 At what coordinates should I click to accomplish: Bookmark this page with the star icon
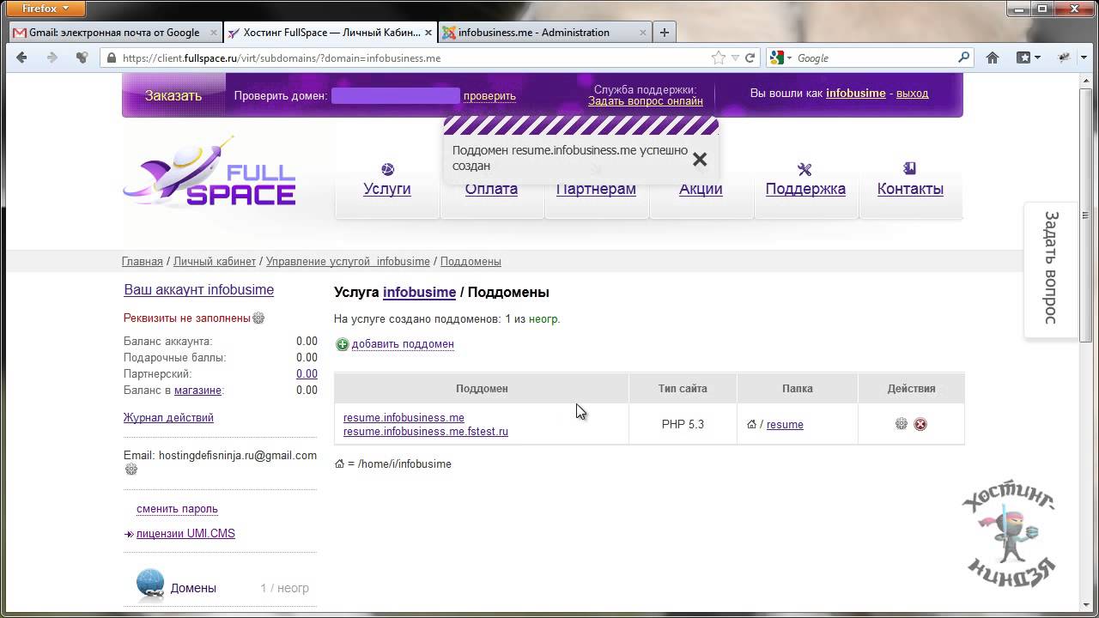tap(719, 58)
